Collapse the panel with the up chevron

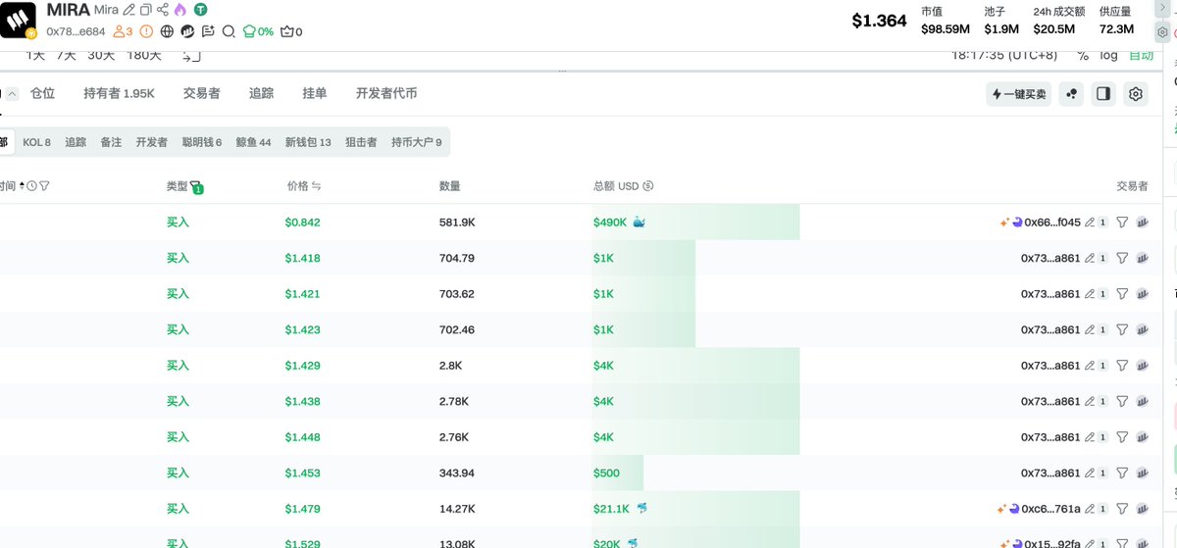13,94
